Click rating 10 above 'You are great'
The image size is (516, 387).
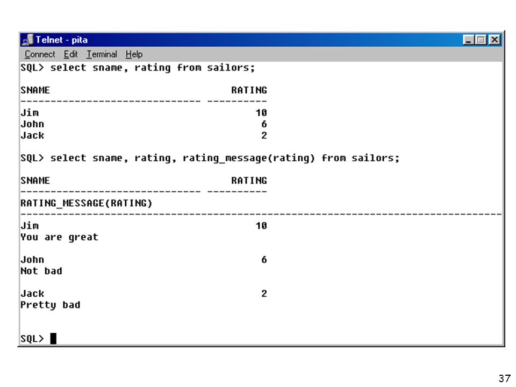tap(261, 226)
